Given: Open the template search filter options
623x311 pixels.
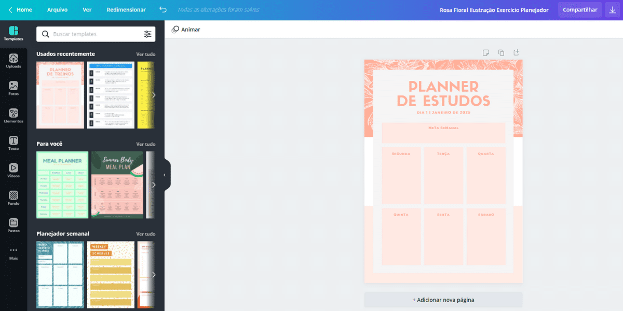Looking at the screenshot, I should 148,34.
